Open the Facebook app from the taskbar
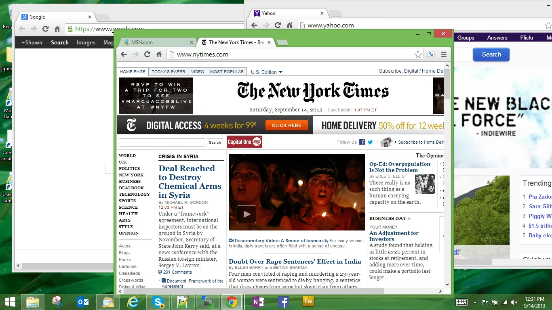This screenshot has width=552, height=310. [283, 302]
